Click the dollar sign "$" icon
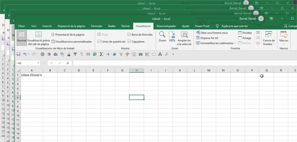The image size is (297, 142). tap(121, 54)
